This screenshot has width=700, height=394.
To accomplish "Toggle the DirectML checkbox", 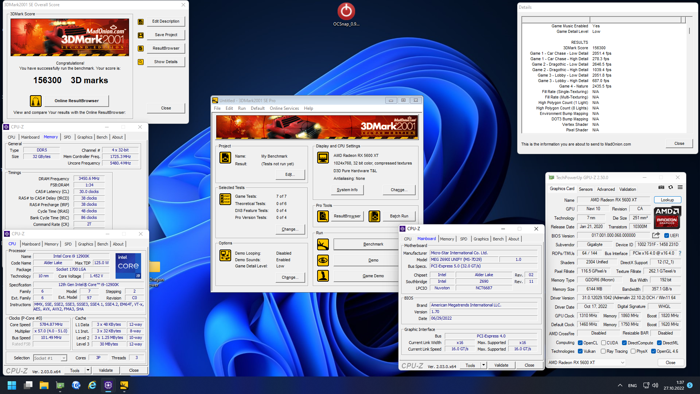I will tap(659, 343).
